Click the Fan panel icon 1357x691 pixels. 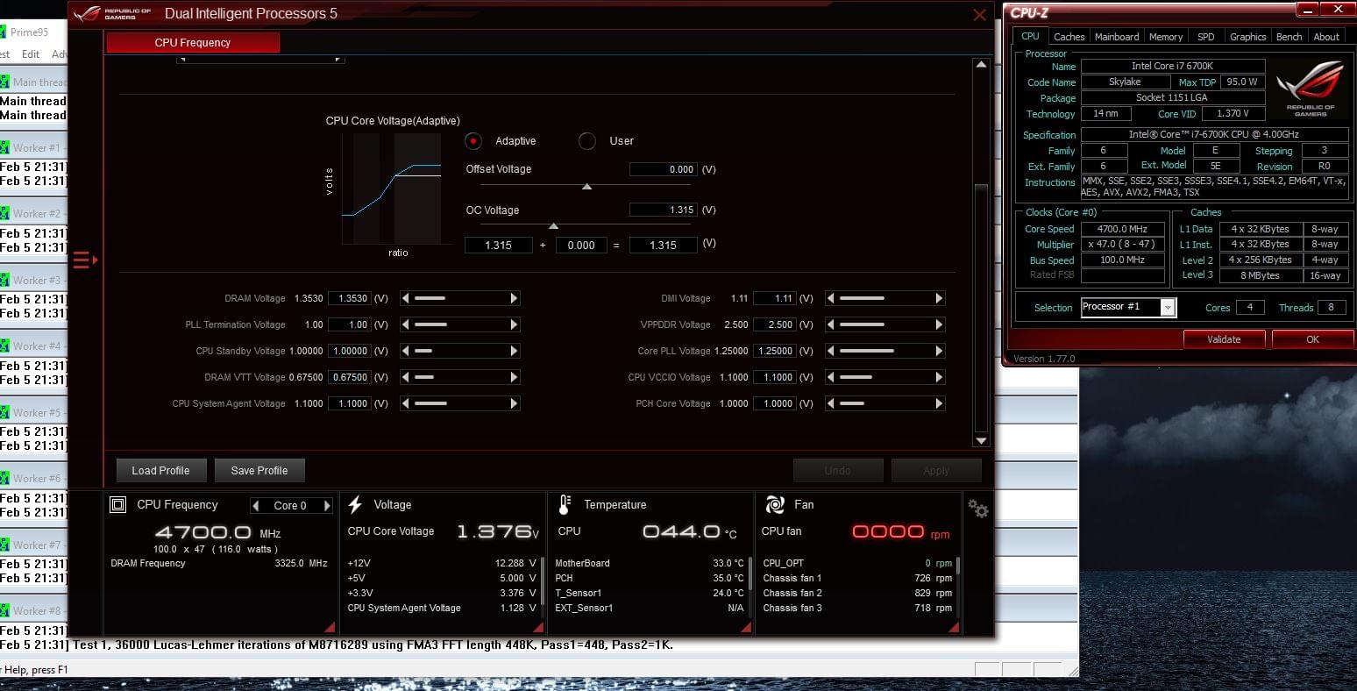click(774, 505)
